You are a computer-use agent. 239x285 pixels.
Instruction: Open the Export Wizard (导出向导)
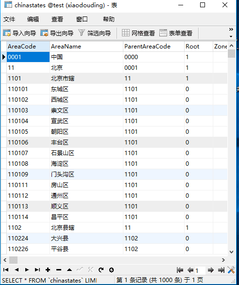point(57,33)
